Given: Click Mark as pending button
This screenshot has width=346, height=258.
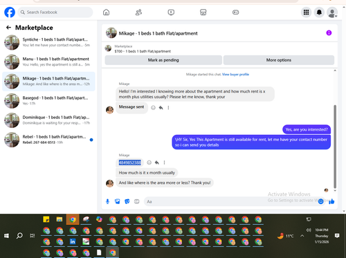Looking at the screenshot, I should [163, 60].
